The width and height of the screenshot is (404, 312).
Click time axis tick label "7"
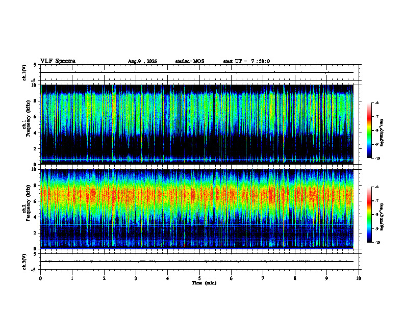click(x=263, y=278)
